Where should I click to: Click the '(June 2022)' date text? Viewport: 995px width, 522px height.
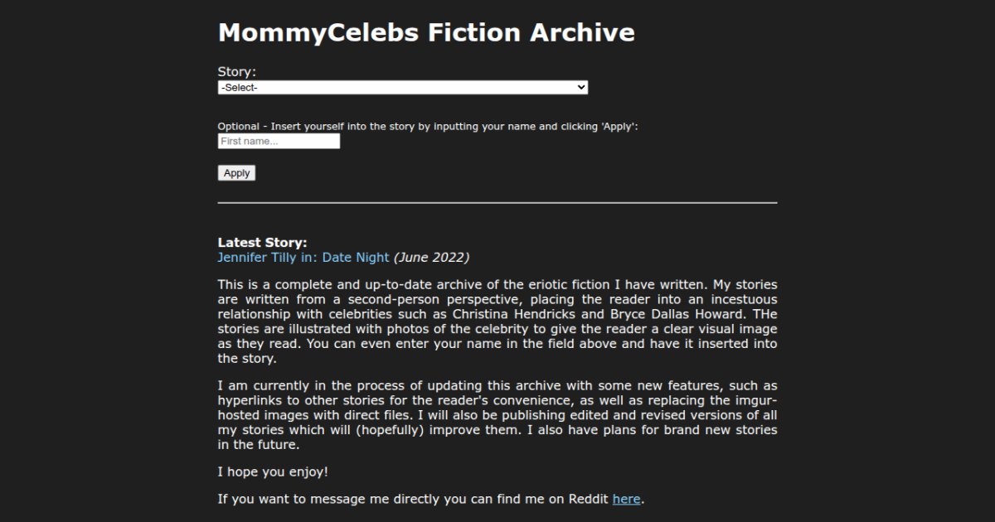click(x=431, y=258)
